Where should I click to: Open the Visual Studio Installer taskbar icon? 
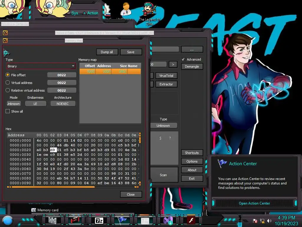[x=168, y=220]
